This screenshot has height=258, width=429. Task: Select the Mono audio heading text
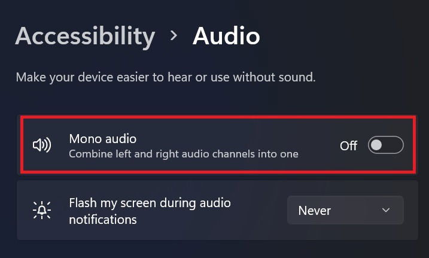click(x=102, y=139)
